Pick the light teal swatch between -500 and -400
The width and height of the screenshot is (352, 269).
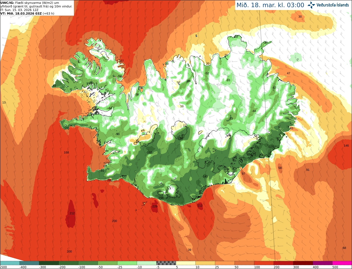[x=10, y=263]
